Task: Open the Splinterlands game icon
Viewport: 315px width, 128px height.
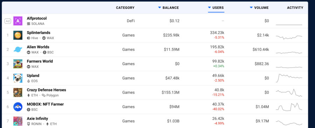Action: 18,35
